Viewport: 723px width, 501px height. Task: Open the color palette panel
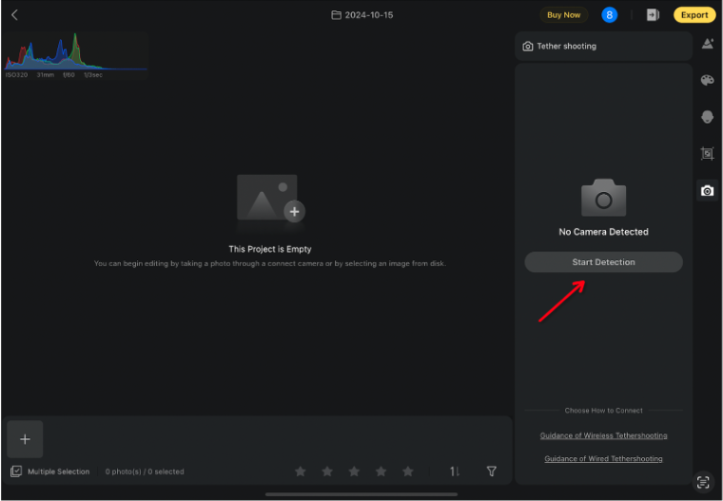coord(707,81)
